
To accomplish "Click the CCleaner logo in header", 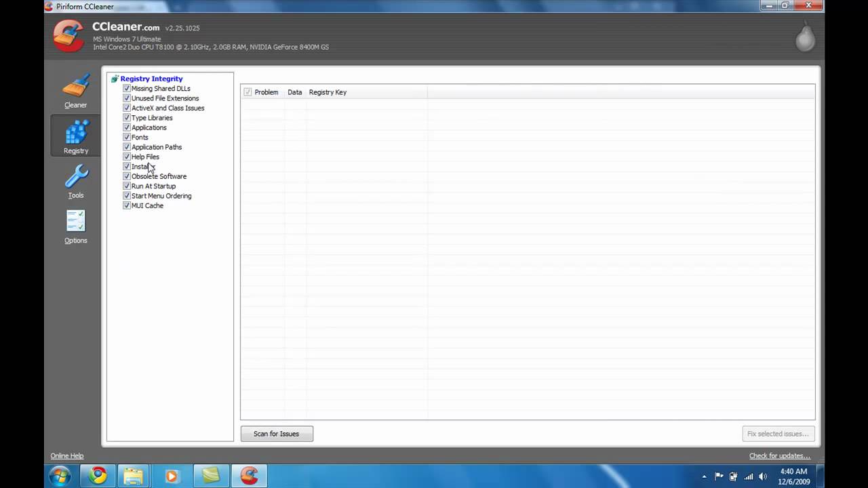I will coord(68,35).
